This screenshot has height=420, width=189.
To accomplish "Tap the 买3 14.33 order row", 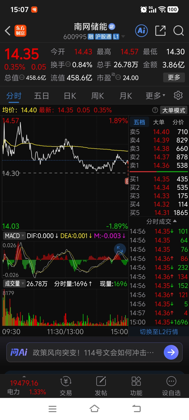I will point(159,196).
